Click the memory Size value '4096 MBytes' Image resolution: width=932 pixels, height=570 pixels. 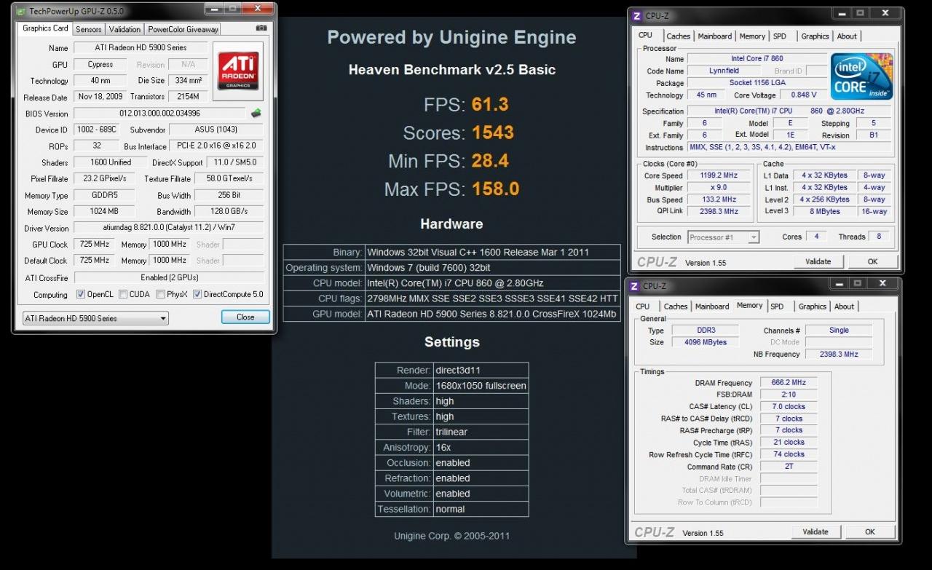[x=705, y=342]
